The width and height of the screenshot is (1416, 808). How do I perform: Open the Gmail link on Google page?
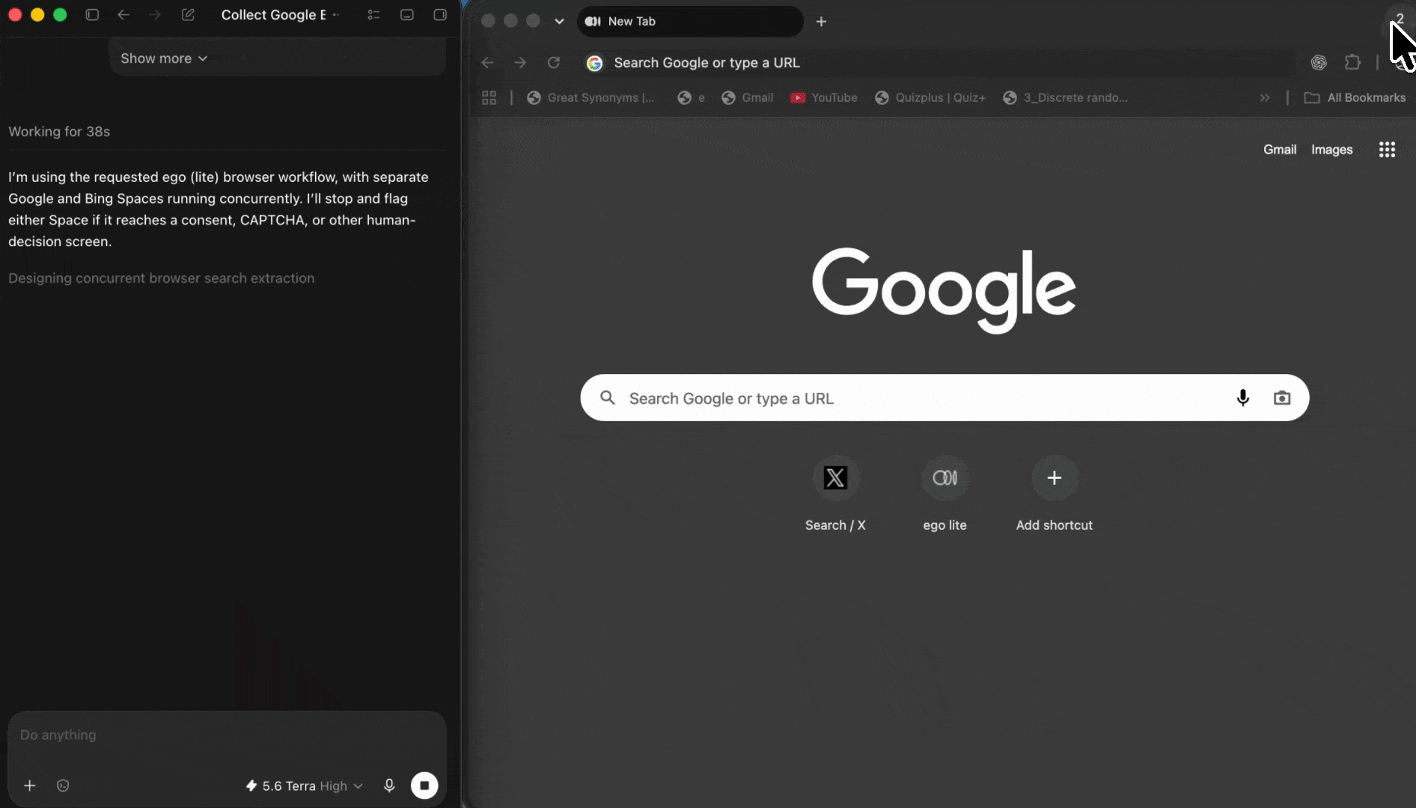pos(1280,150)
